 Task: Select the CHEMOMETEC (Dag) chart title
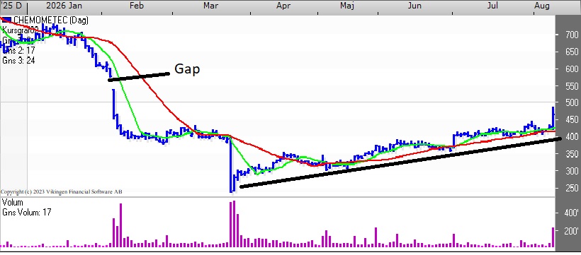[51, 20]
